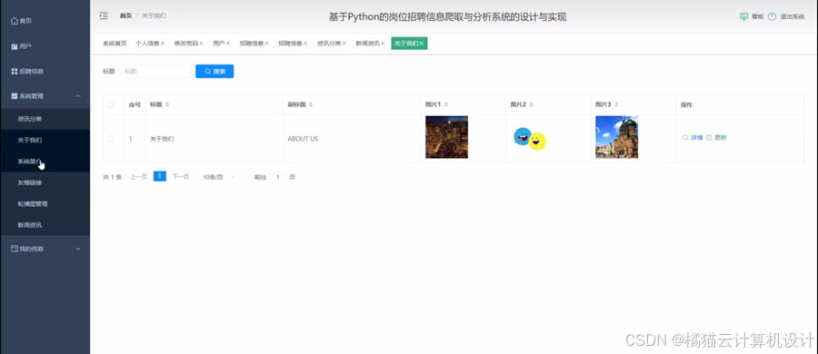This screenshot has width=818, height=354.
Task: Open 轮播图管理 in the sidebar submenu
Action: click(x=33, y=204)
